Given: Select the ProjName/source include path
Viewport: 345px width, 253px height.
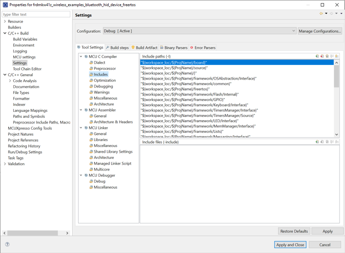Looking at the screenshot, I should (x=237, y=68).
